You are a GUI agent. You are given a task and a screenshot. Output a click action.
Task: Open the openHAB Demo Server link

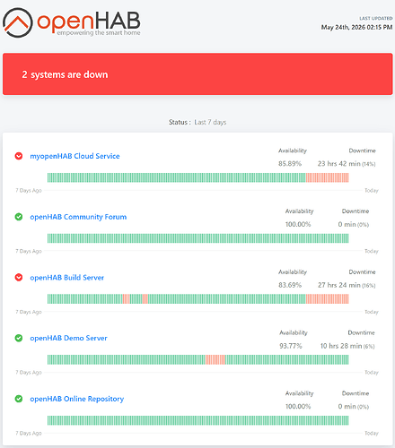[x=68, y=338]
